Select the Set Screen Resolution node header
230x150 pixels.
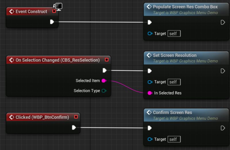[x=186, y=58]
